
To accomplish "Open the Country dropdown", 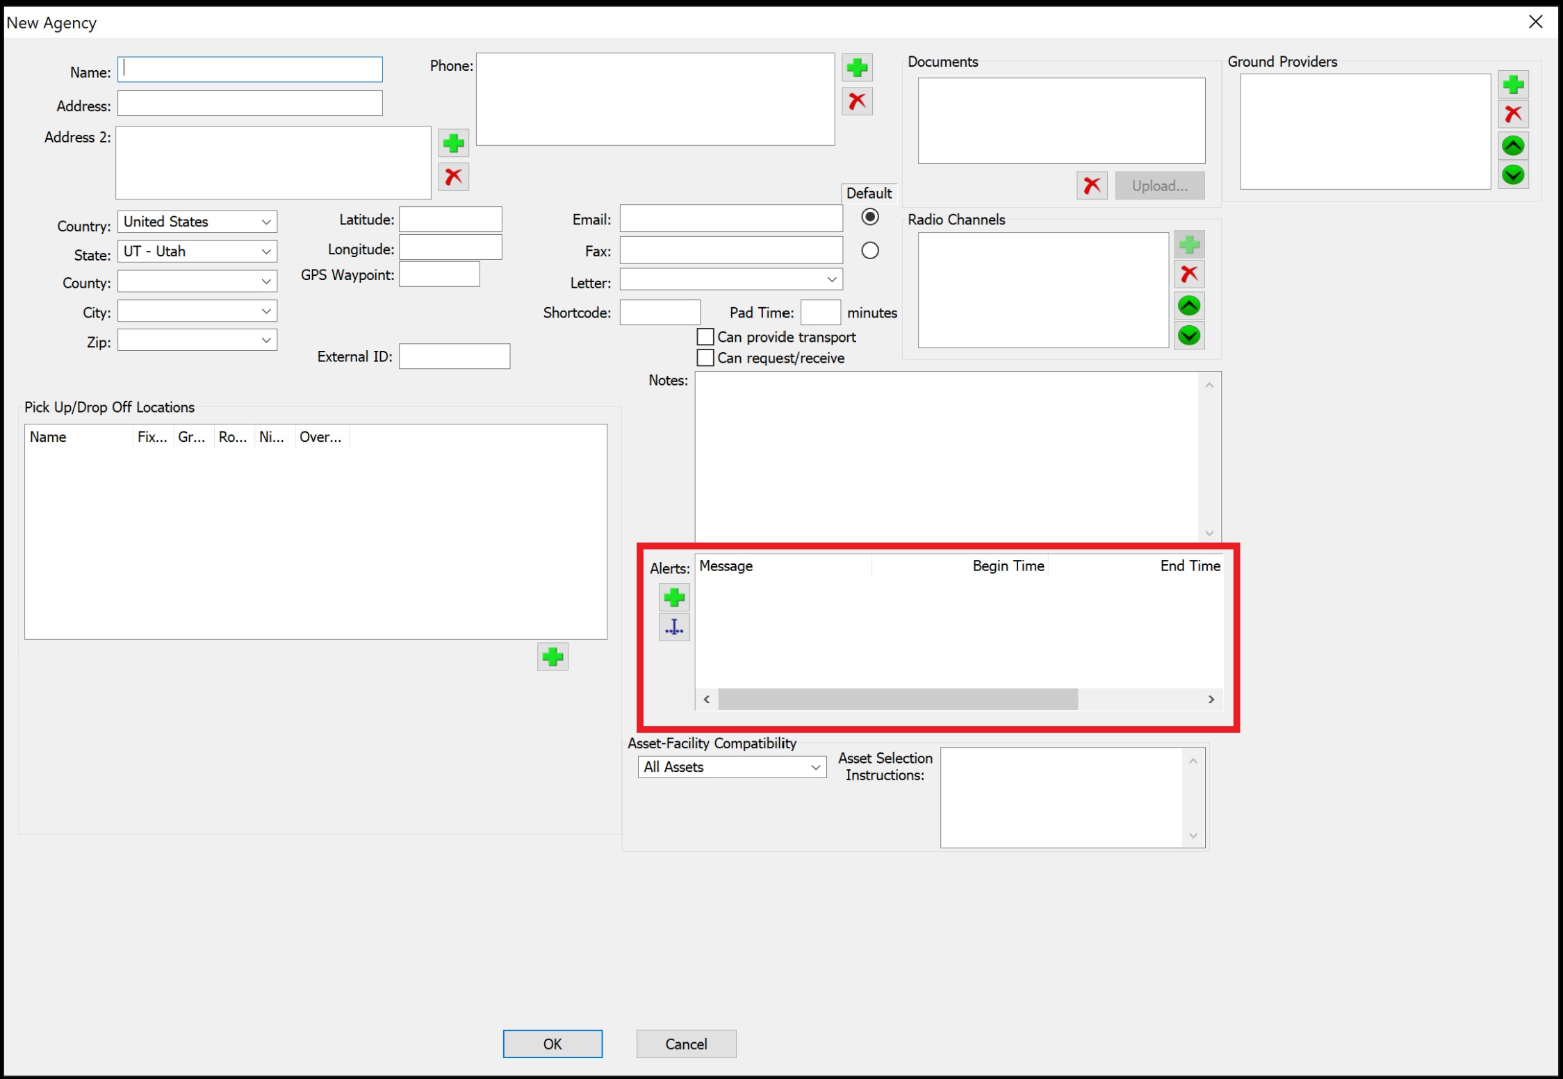I will click(197, 222).
